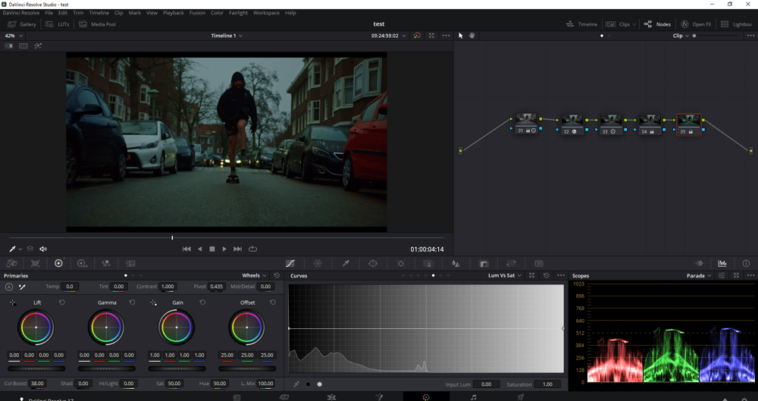Open the Blur palette
Image resolution: width=758 pixels, height=401 pixels.
[456, 264]
